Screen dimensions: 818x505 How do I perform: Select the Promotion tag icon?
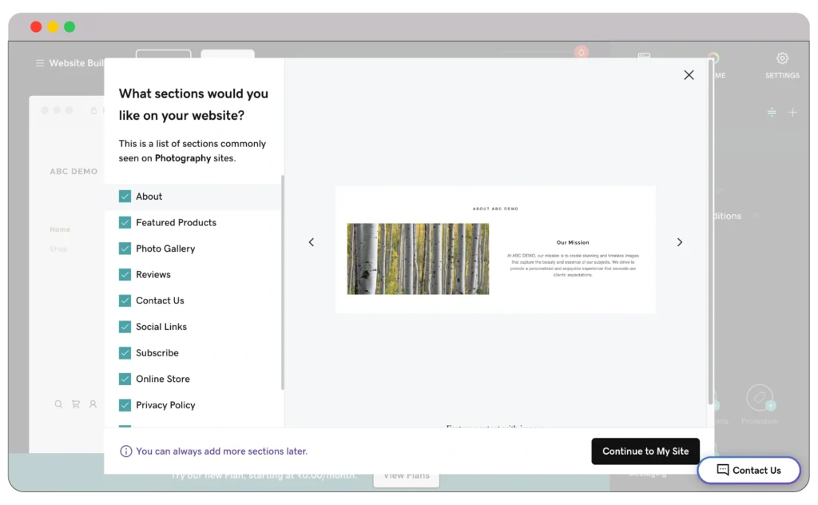point(760,399)
